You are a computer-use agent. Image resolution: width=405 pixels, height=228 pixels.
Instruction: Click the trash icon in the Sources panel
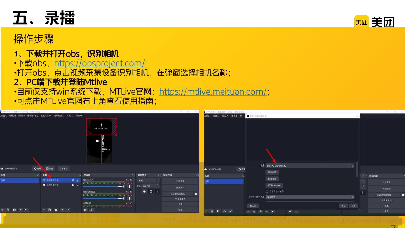click(50, 210)
